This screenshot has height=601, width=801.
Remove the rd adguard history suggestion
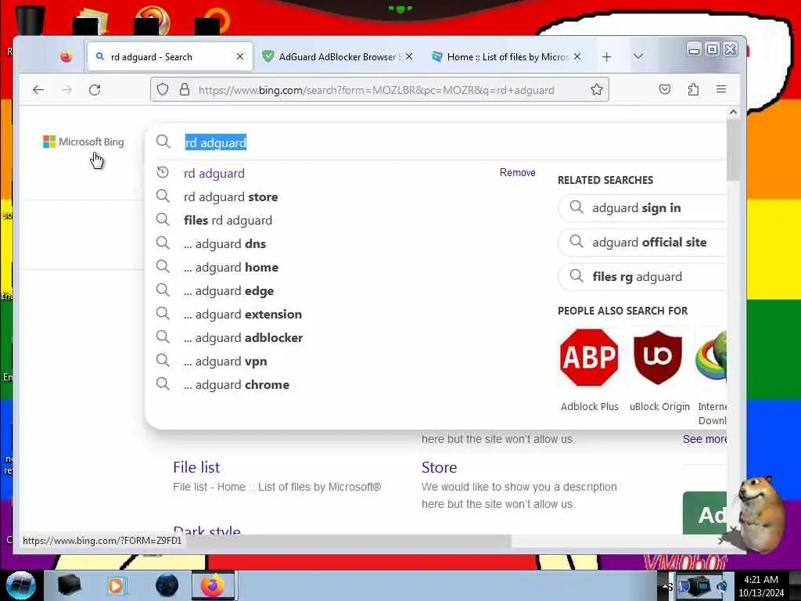coord(518,173)
